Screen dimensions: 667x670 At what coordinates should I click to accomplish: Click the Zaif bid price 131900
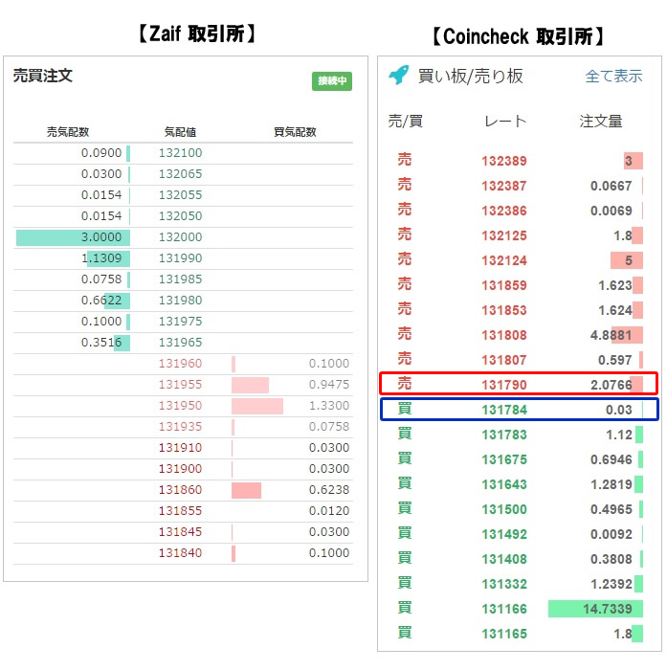(x=180, y=469)
